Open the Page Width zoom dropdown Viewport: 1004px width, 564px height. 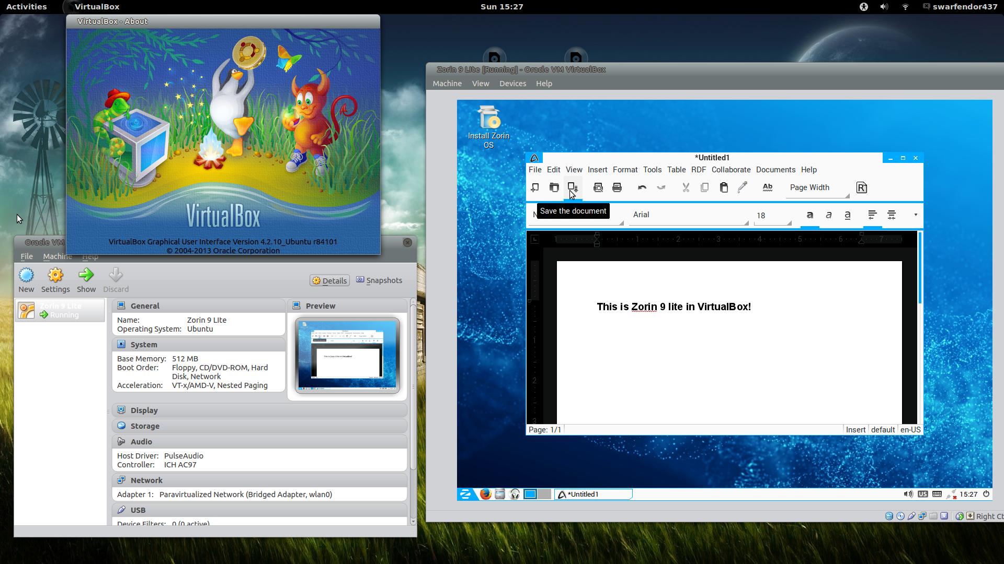818,188
